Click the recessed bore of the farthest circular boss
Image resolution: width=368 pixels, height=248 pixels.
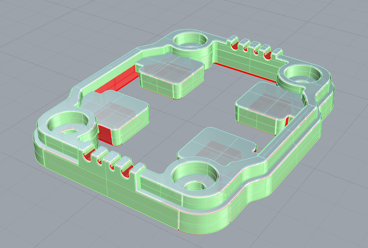coord(190,40)
